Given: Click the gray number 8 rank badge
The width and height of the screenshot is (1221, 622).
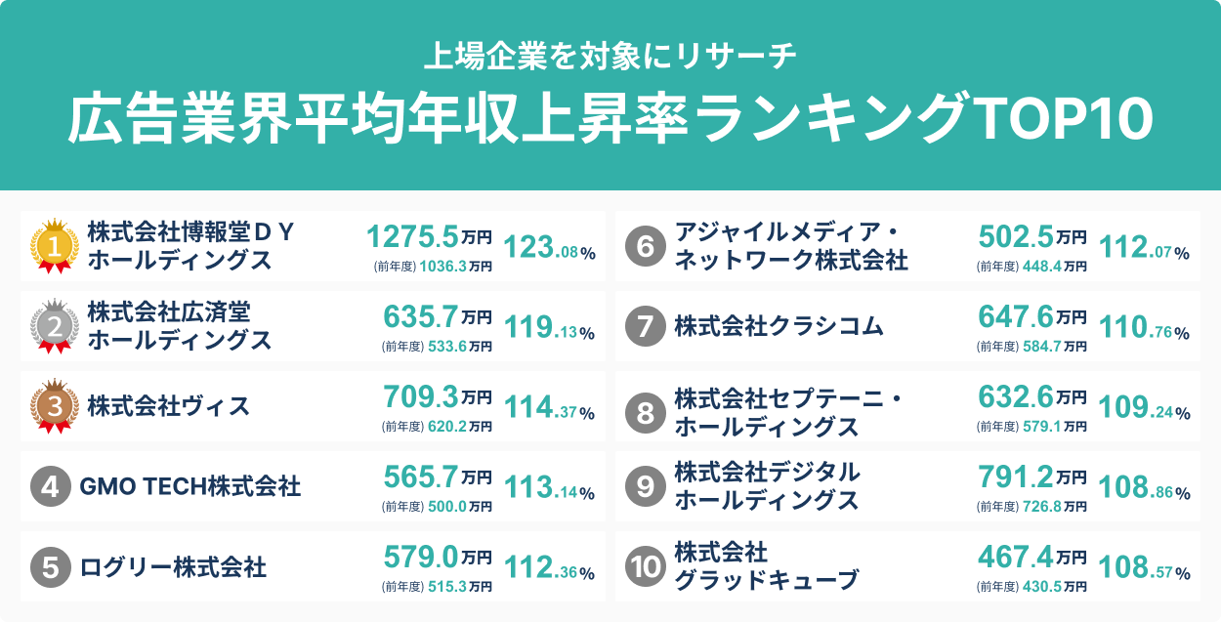Looking at the screenshot, I should click(x=645, y=406).
